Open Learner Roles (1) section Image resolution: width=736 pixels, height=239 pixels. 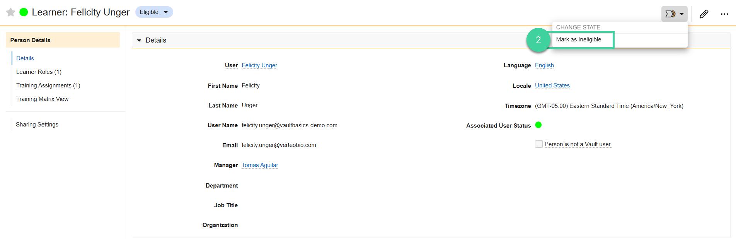tap(39, 72)
